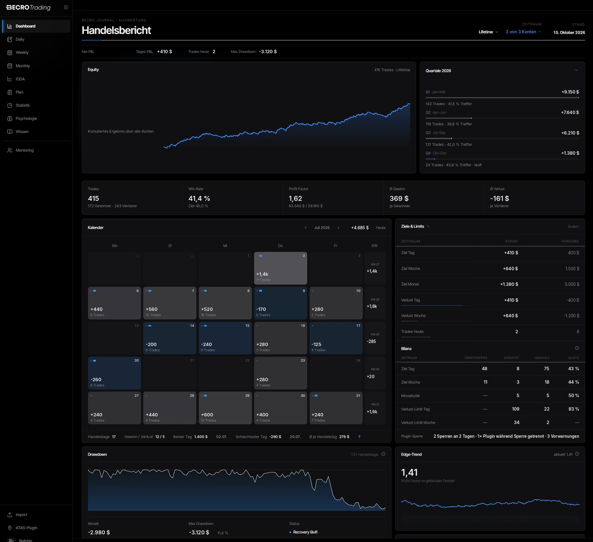Click the Heute button in the calendar
Viewport: 593px width, 542px height.
tap(381, 228)
